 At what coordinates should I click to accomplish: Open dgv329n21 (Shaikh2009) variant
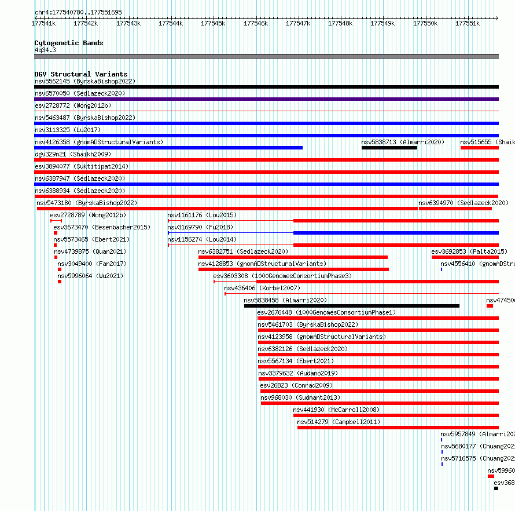[x=73, y=154]
